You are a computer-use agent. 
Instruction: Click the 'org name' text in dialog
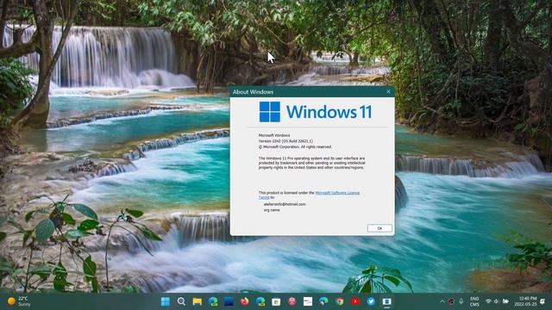(272, 210)
